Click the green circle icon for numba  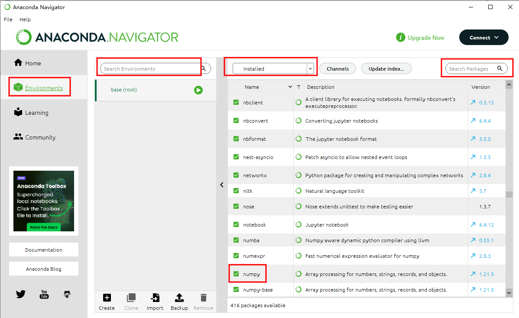[298, 240]
